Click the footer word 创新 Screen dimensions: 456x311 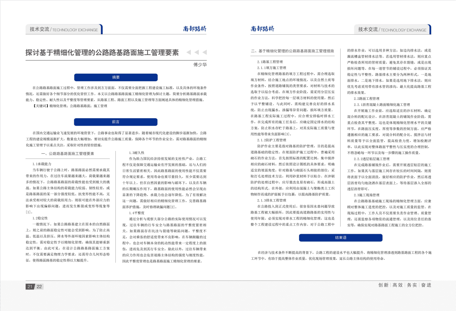384,285
